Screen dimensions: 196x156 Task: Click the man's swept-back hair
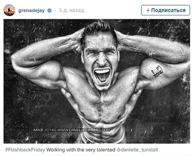pyautogui.click(x=99, y=30)
